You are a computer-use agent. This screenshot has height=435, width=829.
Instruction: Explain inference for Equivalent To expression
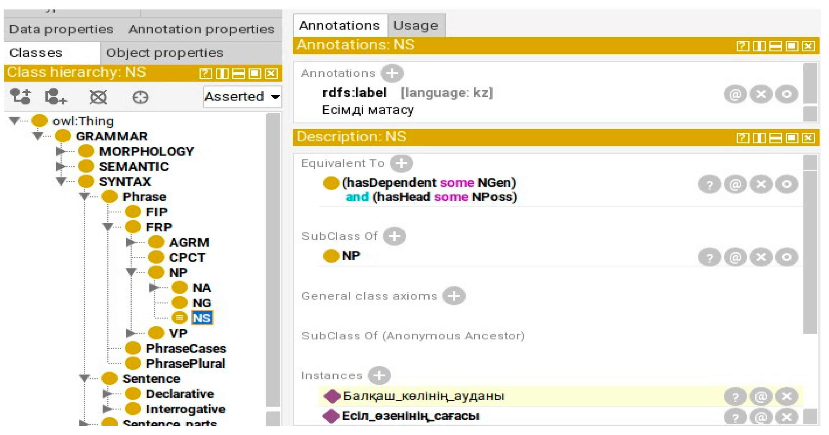(x=709, y=185)
